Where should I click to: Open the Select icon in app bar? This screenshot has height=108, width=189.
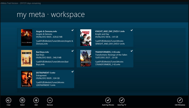point(22,100)
